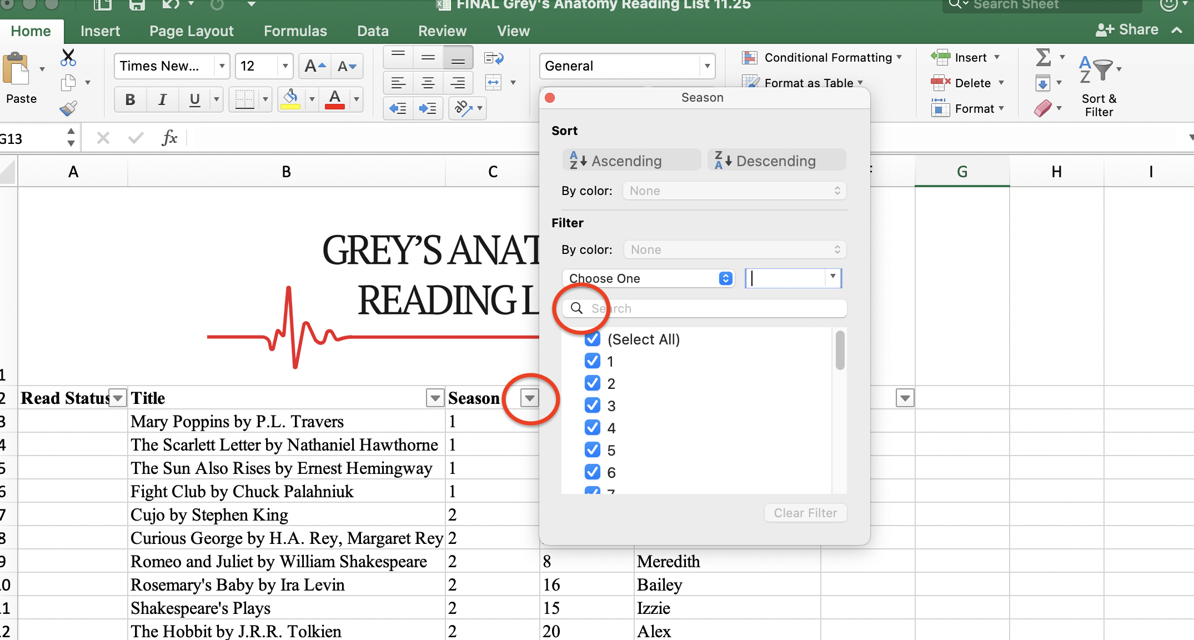Center align text horizontally
The width and height of the screenshot is (1194, 640).
[x=428, y=83]
